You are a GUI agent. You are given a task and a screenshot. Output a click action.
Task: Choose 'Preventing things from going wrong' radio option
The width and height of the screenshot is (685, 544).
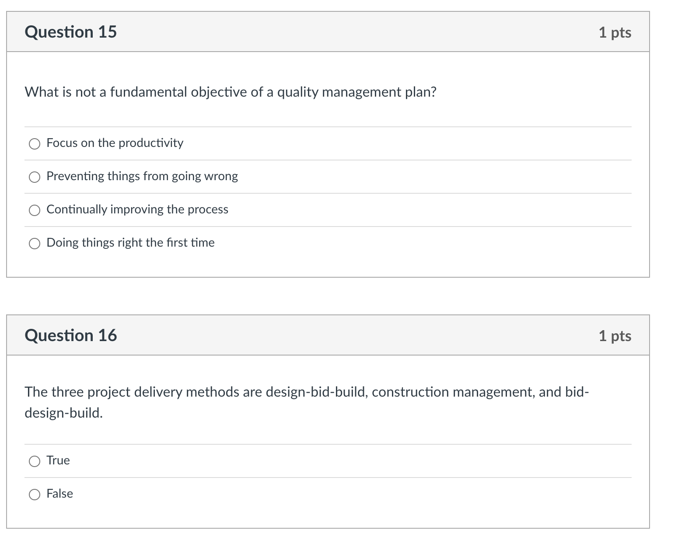pyautogui.click(x=35, y=177)
